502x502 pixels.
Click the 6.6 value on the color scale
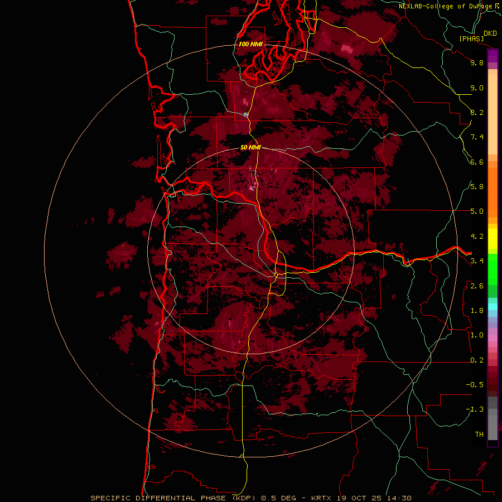pyautogui.click(x=477, y=162)
